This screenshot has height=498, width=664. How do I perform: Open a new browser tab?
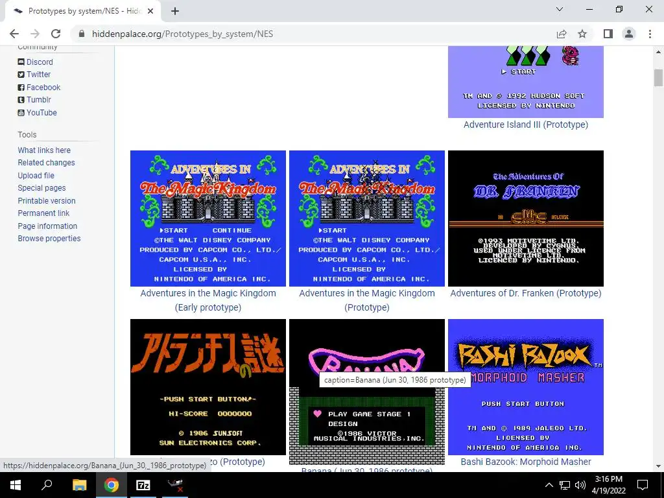[175, 12]
